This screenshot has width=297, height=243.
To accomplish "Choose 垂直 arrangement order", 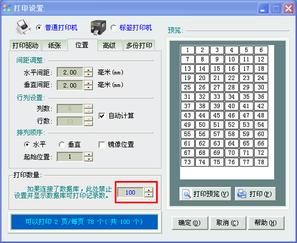I will coord(62,145).
